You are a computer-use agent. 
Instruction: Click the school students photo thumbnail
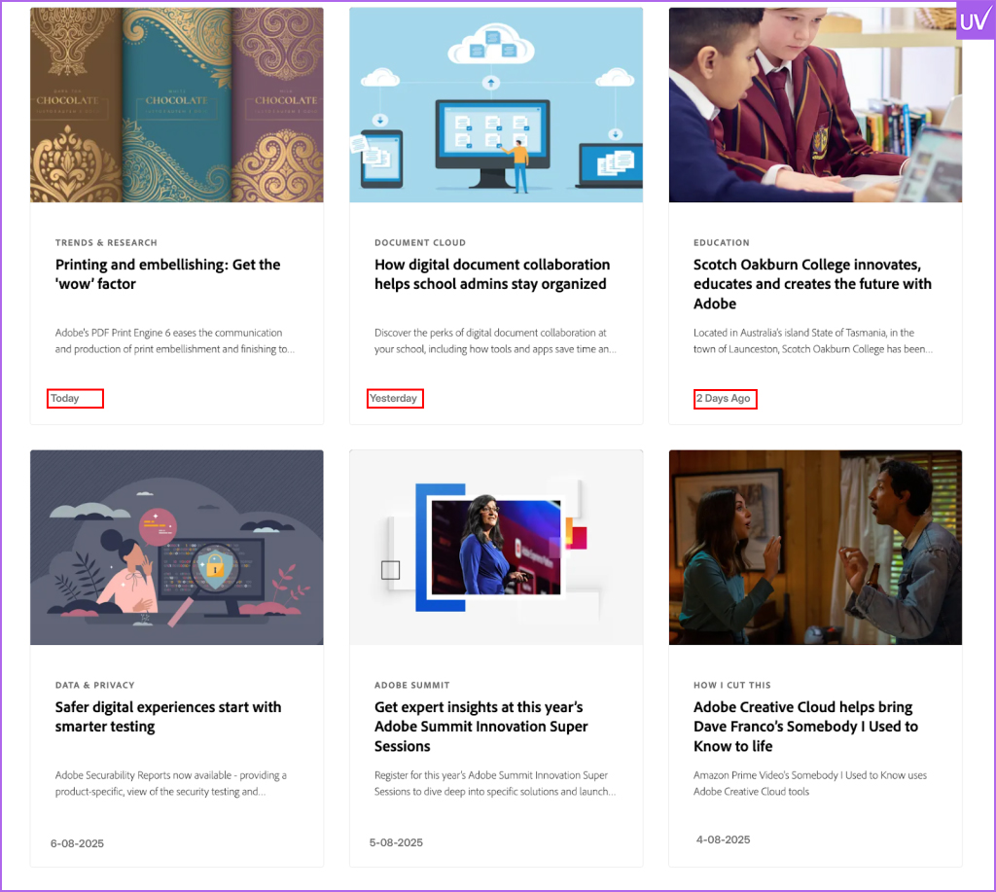coord(815,105)
